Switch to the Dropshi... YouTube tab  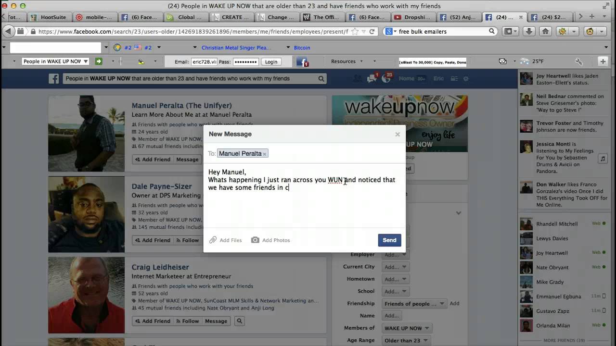[413, 17]
